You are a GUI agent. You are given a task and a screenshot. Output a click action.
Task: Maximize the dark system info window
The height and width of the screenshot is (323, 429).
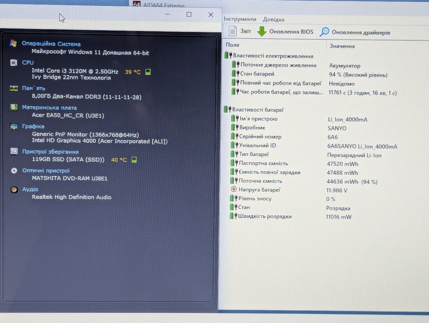(189, 14)
